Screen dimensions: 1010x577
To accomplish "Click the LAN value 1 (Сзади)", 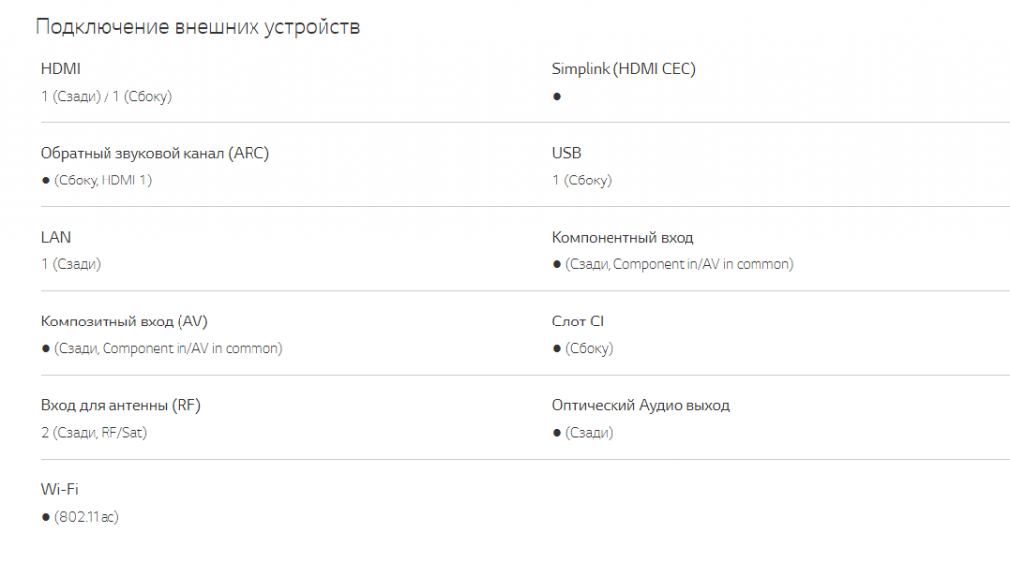I will [x=71, y=264].
